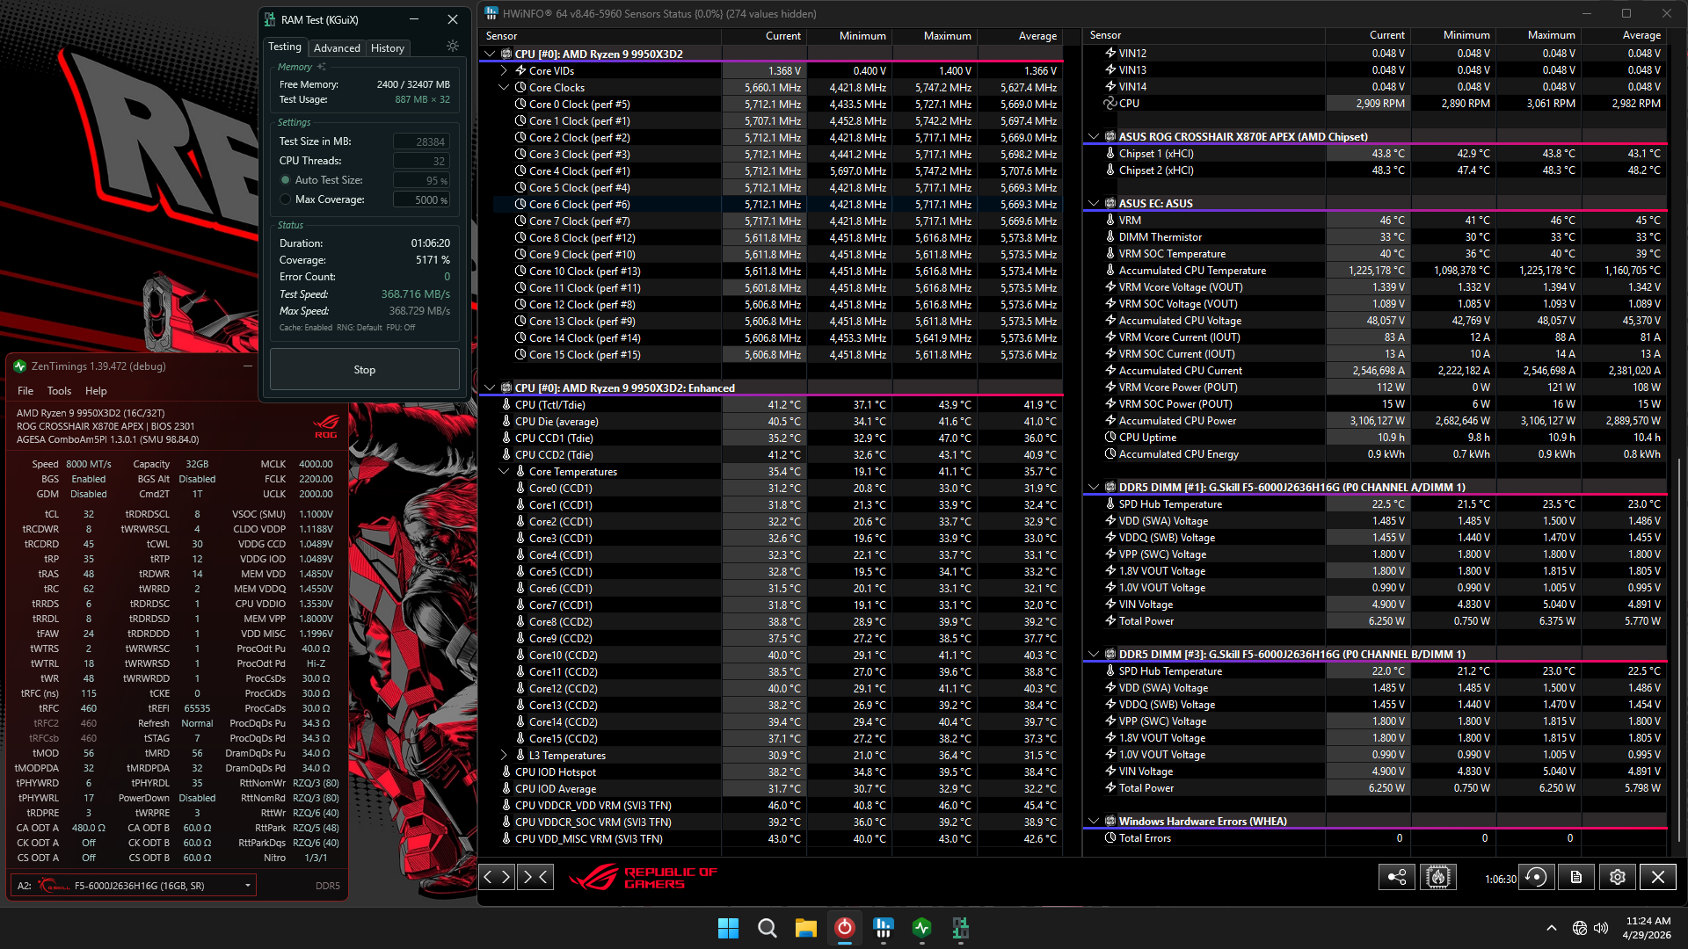This screenshot has width=1688, height=949.
Task: Click the sparkle icon beside Memory in RAM Test
Action: pos(322,67)
